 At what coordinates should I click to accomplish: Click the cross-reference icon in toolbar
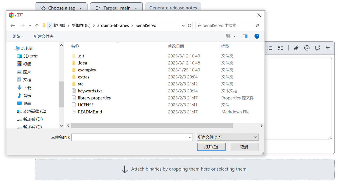pyautogui.click(x=317, y=48)
